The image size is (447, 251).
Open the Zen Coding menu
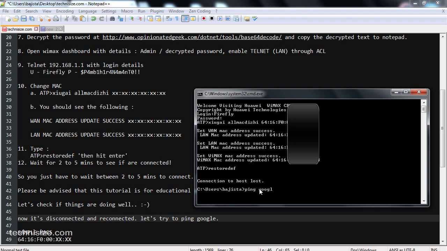click(200, 11)
